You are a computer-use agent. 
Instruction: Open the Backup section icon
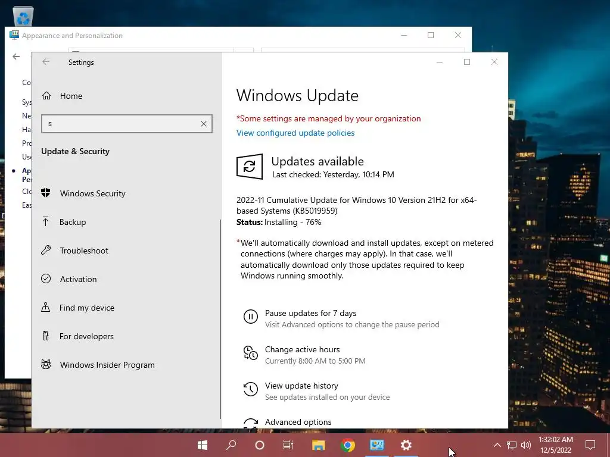tap(46, 221)
